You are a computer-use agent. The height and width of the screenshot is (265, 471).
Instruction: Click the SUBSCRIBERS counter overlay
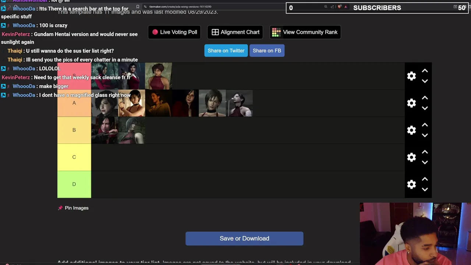[377, 8]
